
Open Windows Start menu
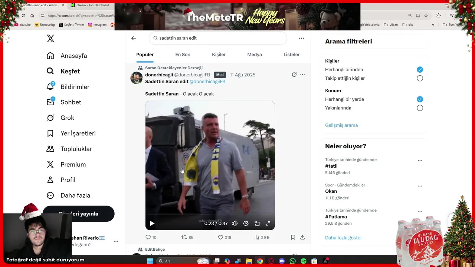pyautogui.click(x=150, y=261)
